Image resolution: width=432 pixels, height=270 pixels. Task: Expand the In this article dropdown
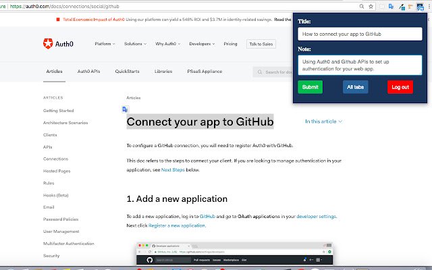(x=323, y=122)
